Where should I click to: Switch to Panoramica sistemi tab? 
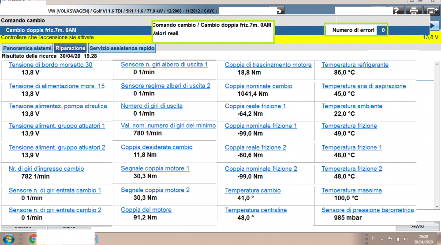coord(27,48)
